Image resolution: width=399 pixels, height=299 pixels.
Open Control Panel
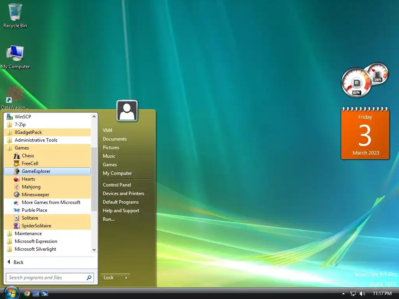click(x=117, y=185)
